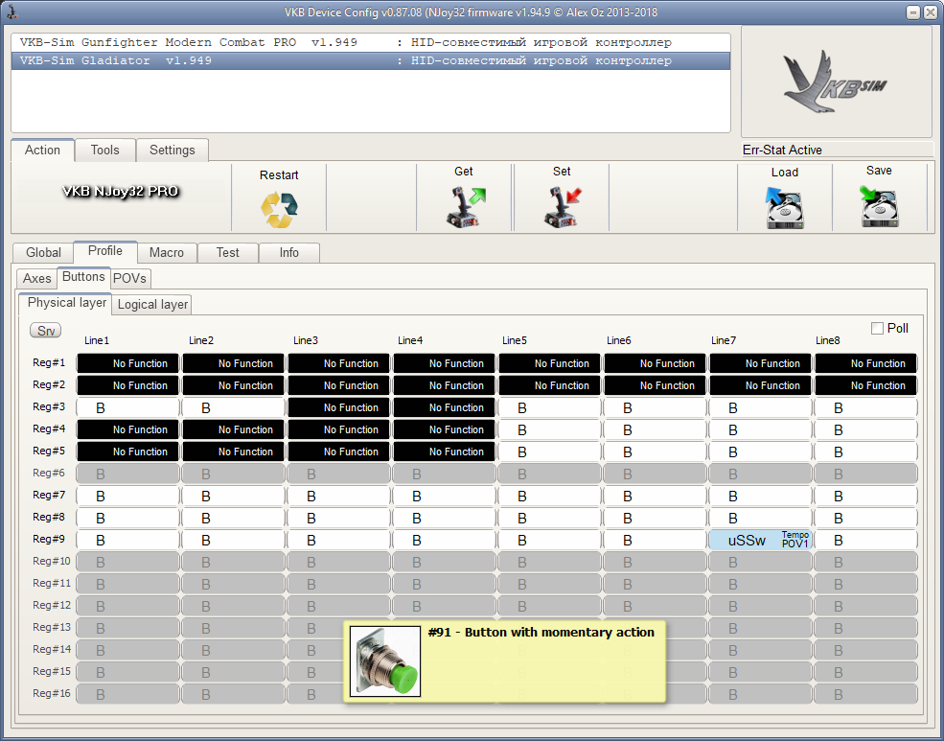The image size is (944, 741).
Task: Click the Line1 column header
Action: pos(97,340)
